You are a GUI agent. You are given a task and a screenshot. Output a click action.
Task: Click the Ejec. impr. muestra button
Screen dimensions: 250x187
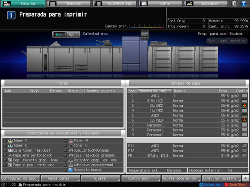tap(227, 41)
